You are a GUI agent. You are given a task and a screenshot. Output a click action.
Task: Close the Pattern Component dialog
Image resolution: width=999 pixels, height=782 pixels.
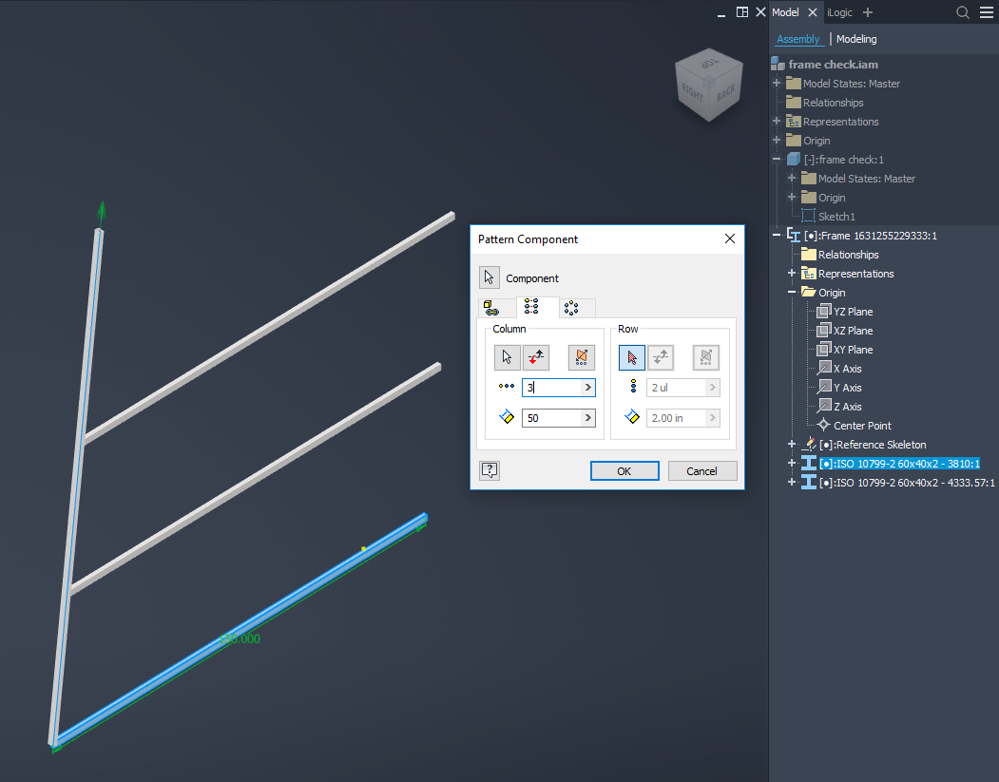[729, 238]
